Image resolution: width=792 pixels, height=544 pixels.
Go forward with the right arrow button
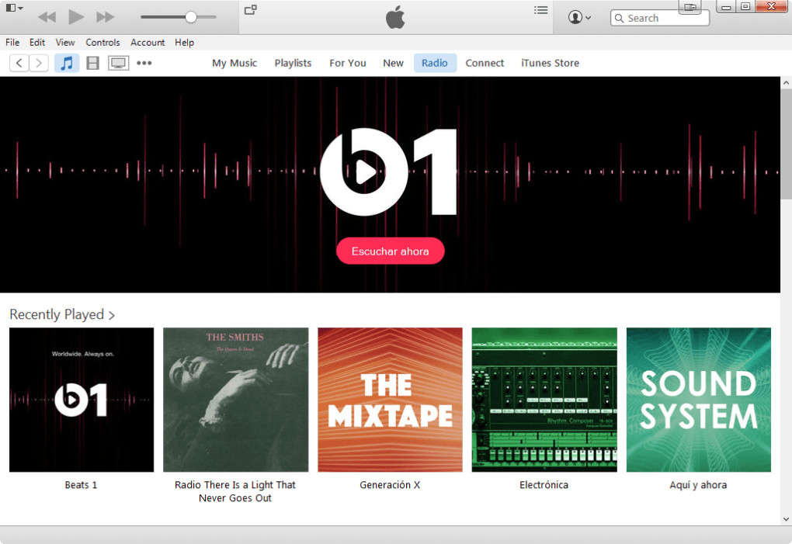pyautogui.click(x=39, y=63)
